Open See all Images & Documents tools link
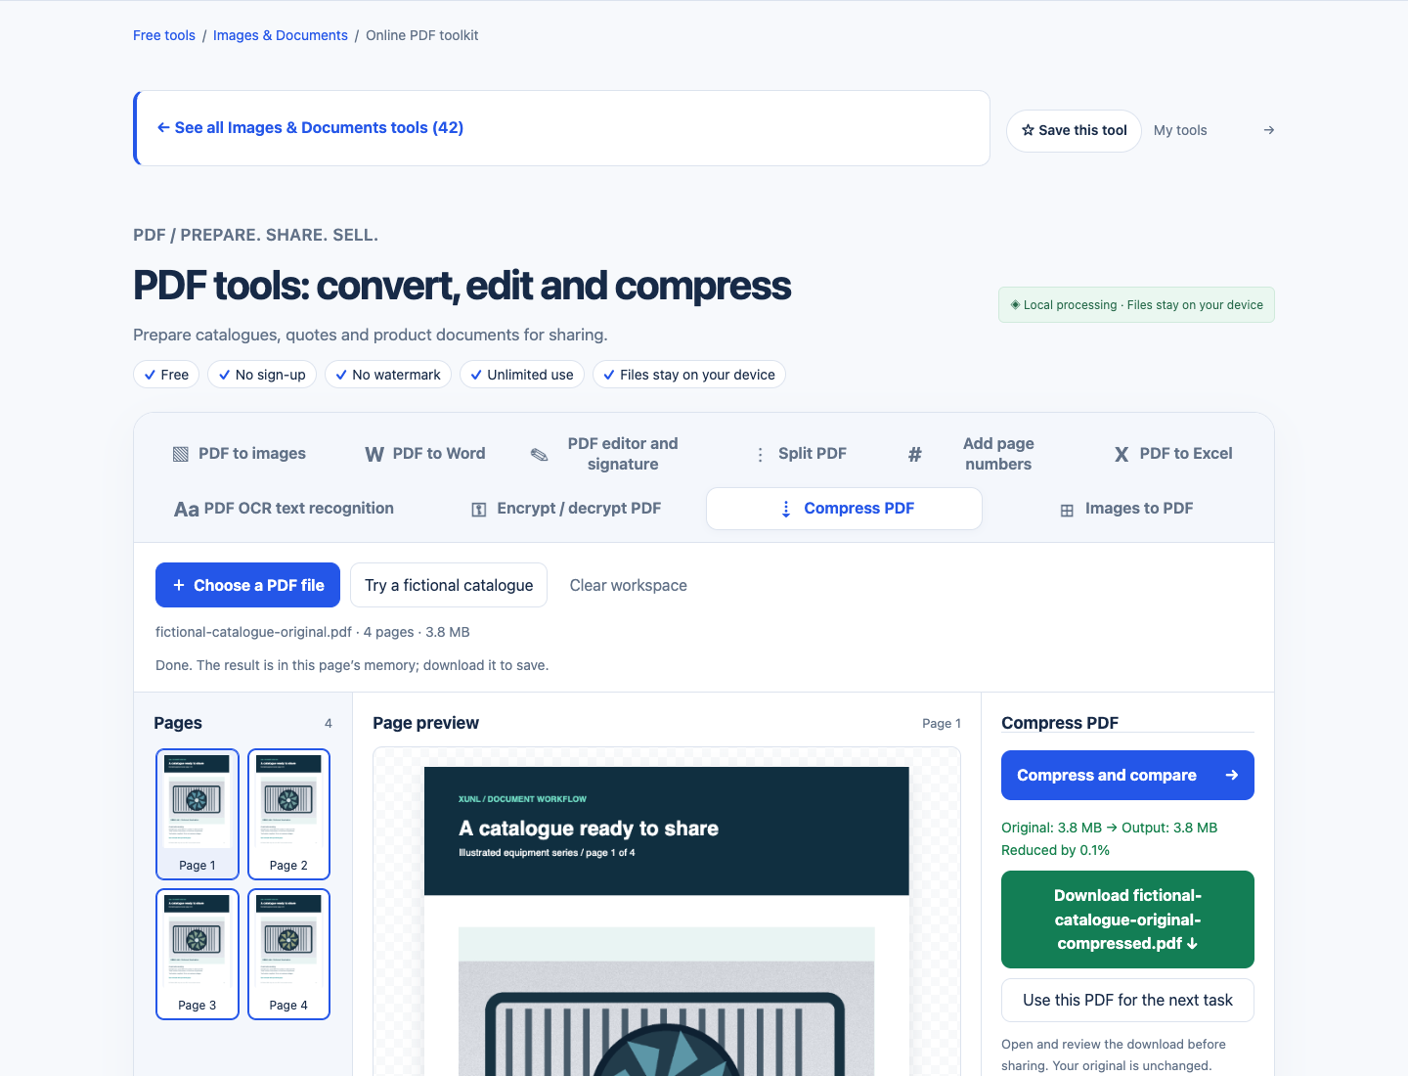Viewport: 1408px width, 1076px height. click(x=310, y=128)
